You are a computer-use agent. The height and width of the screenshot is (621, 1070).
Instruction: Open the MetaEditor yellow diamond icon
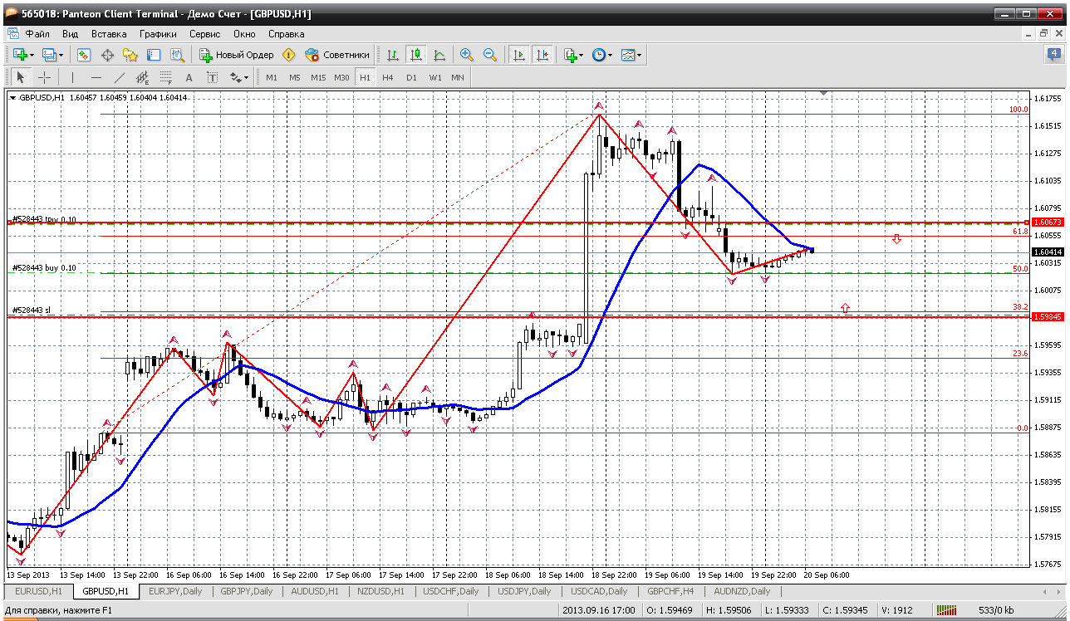point(288,55)
